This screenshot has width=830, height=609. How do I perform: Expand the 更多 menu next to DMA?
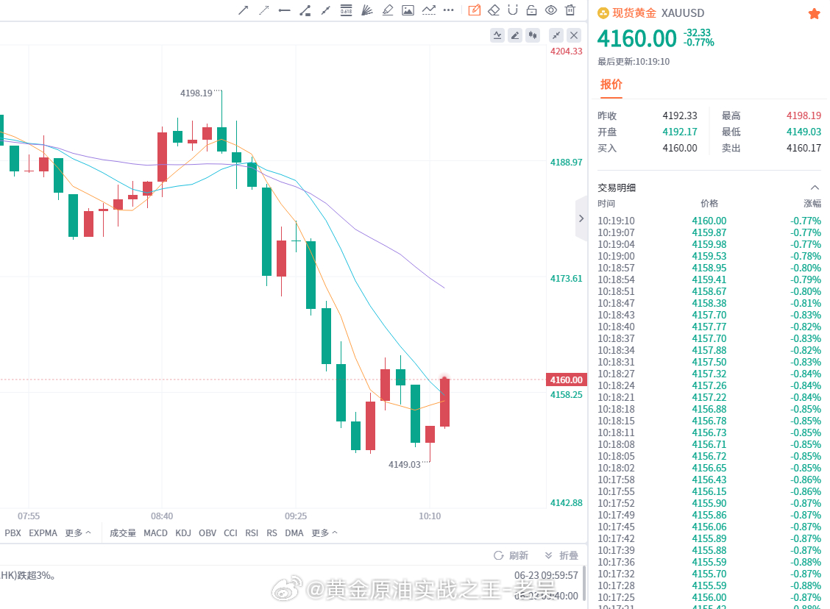point(324,533)
